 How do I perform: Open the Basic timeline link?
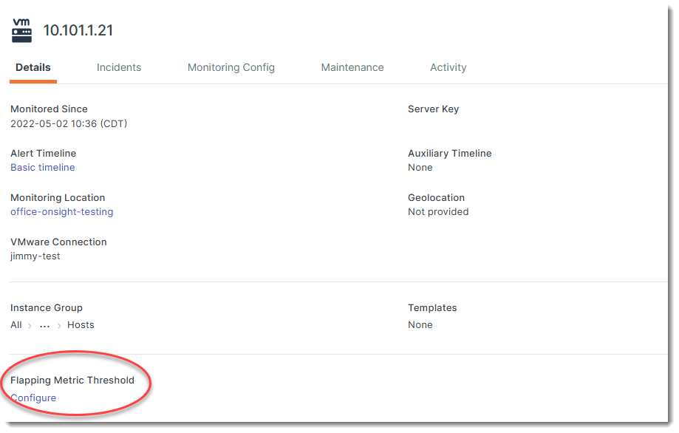point(43,168)
